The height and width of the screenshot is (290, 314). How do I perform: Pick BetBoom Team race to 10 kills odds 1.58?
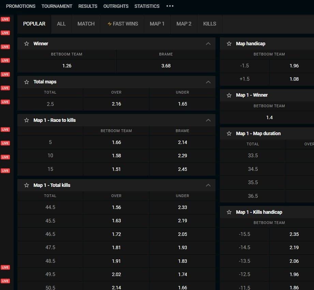pos(116,156)
